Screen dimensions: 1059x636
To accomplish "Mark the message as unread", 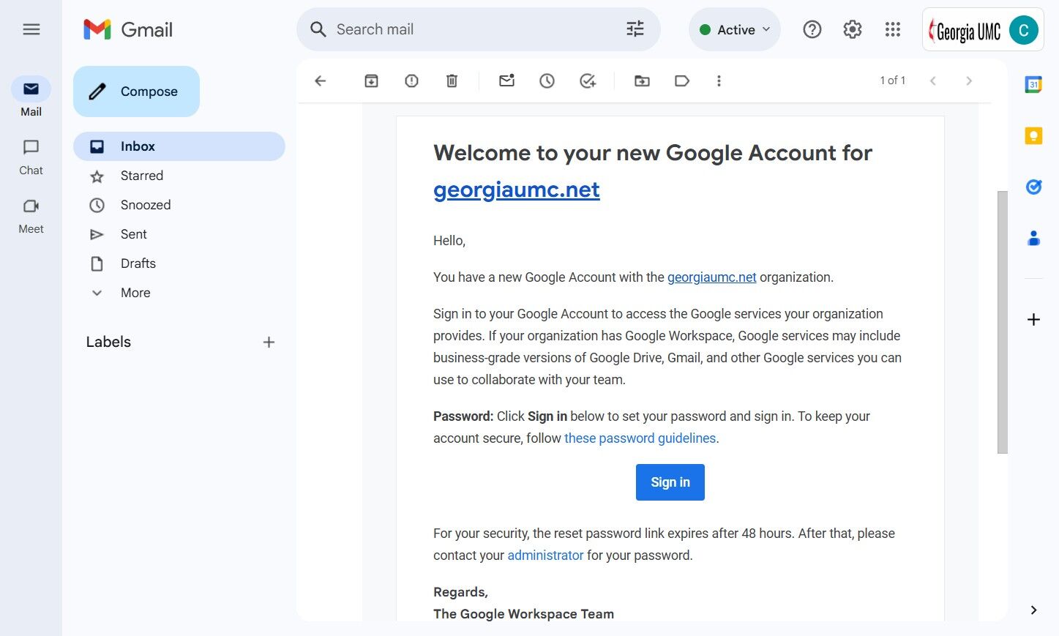I will pyautogui.click(x=506, y=81).
